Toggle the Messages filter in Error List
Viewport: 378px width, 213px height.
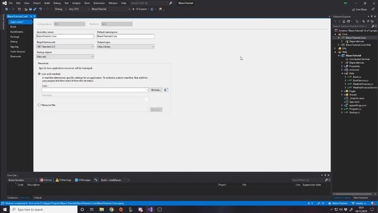point(83,180)
